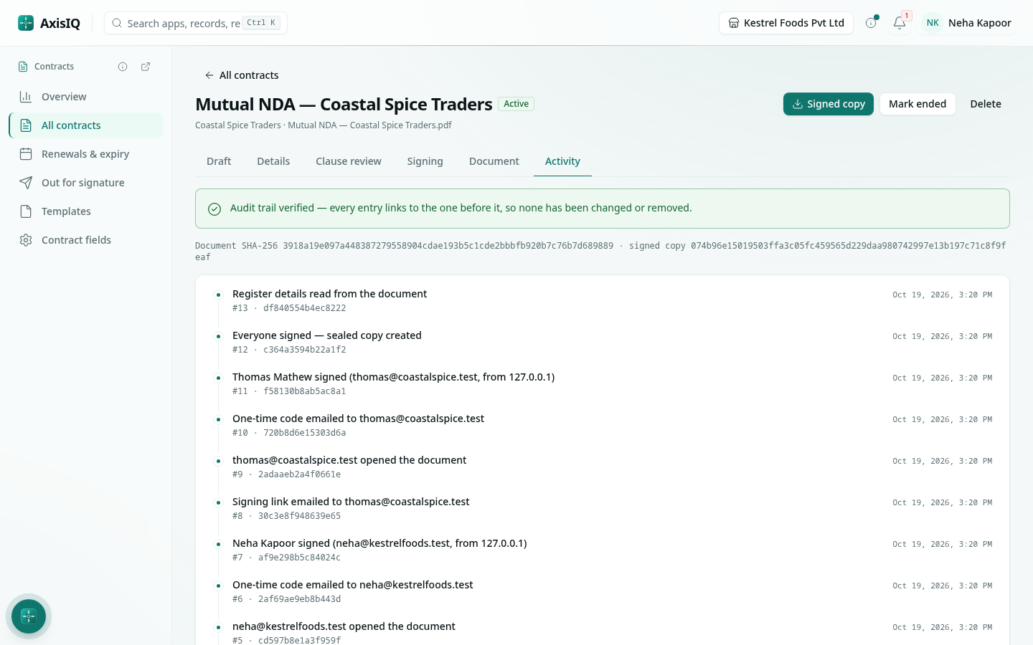Click the help icon near notifications
1033x645 pixels.
tap(871, 23)
